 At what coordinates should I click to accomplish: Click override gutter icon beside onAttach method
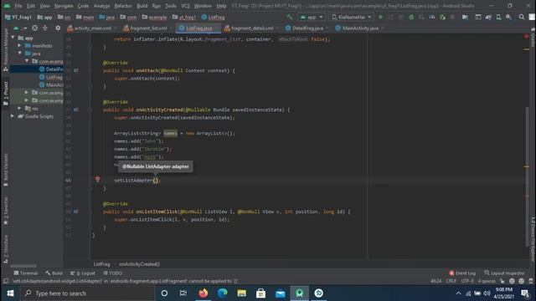click(x=76, y=70)
